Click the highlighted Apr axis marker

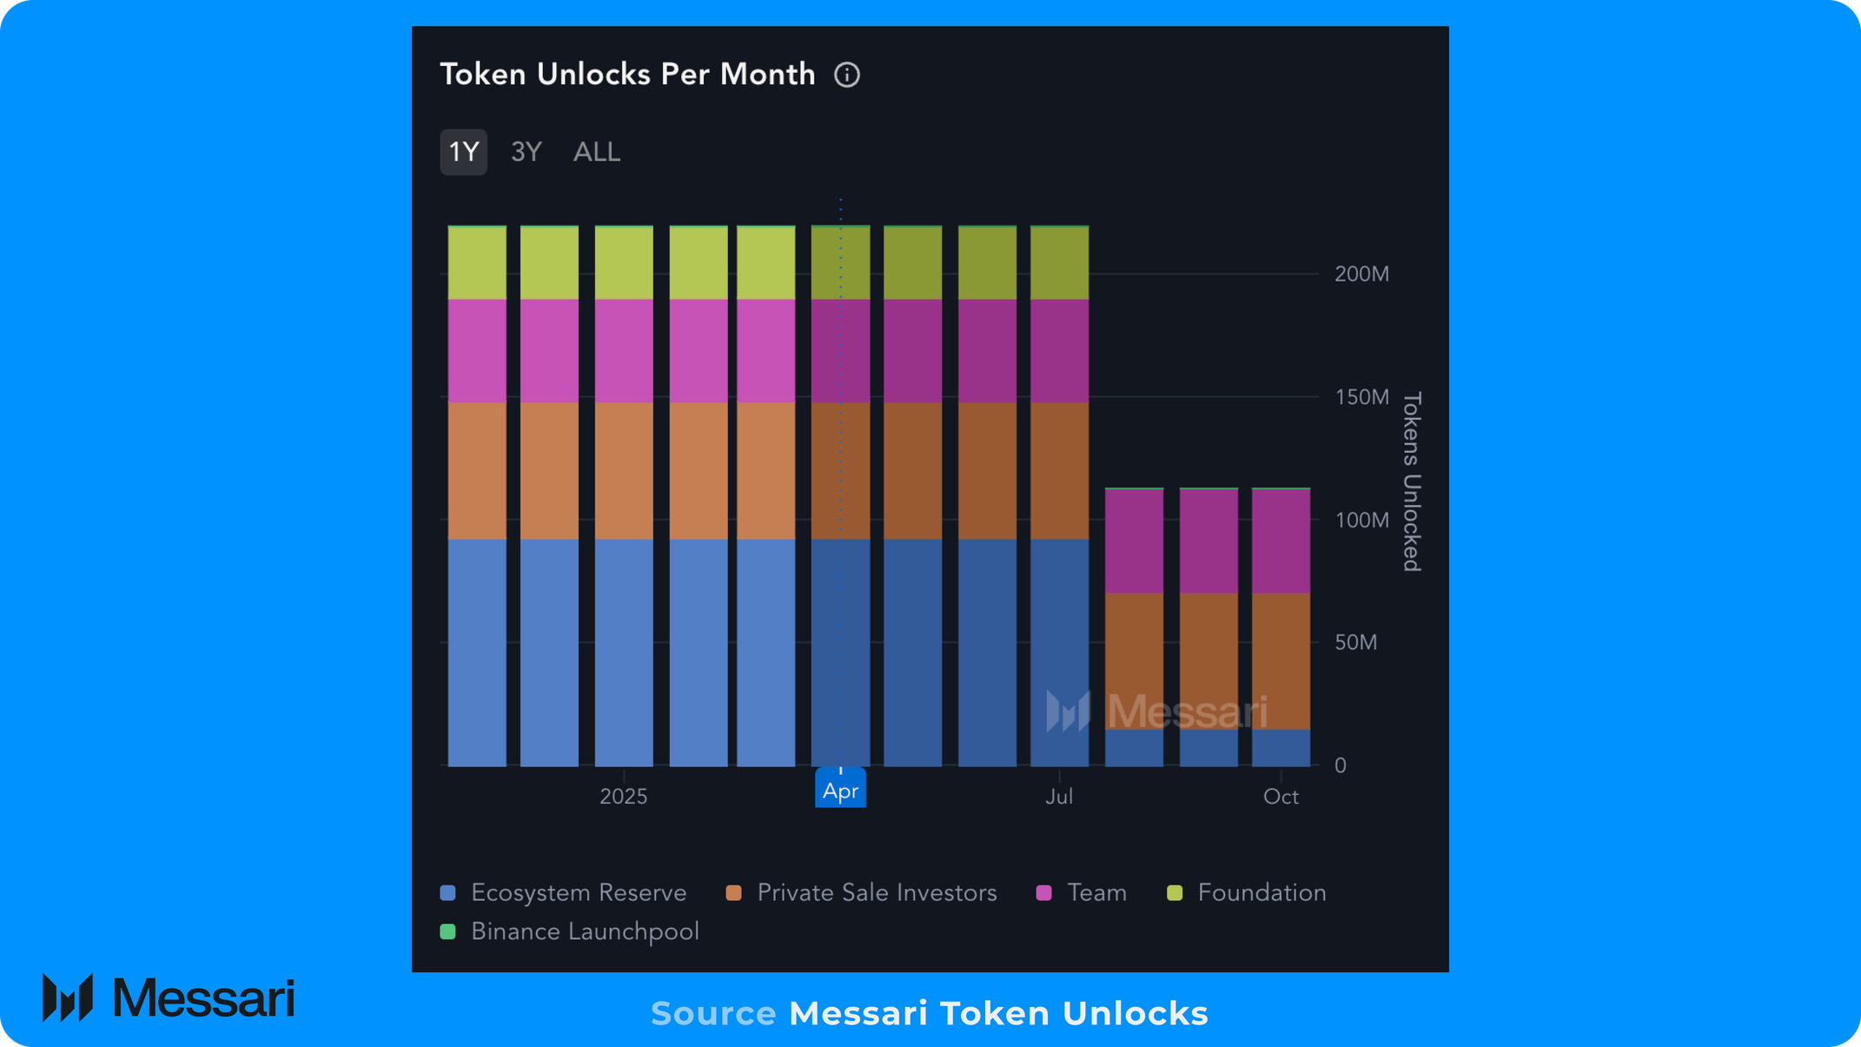[840, 789]
